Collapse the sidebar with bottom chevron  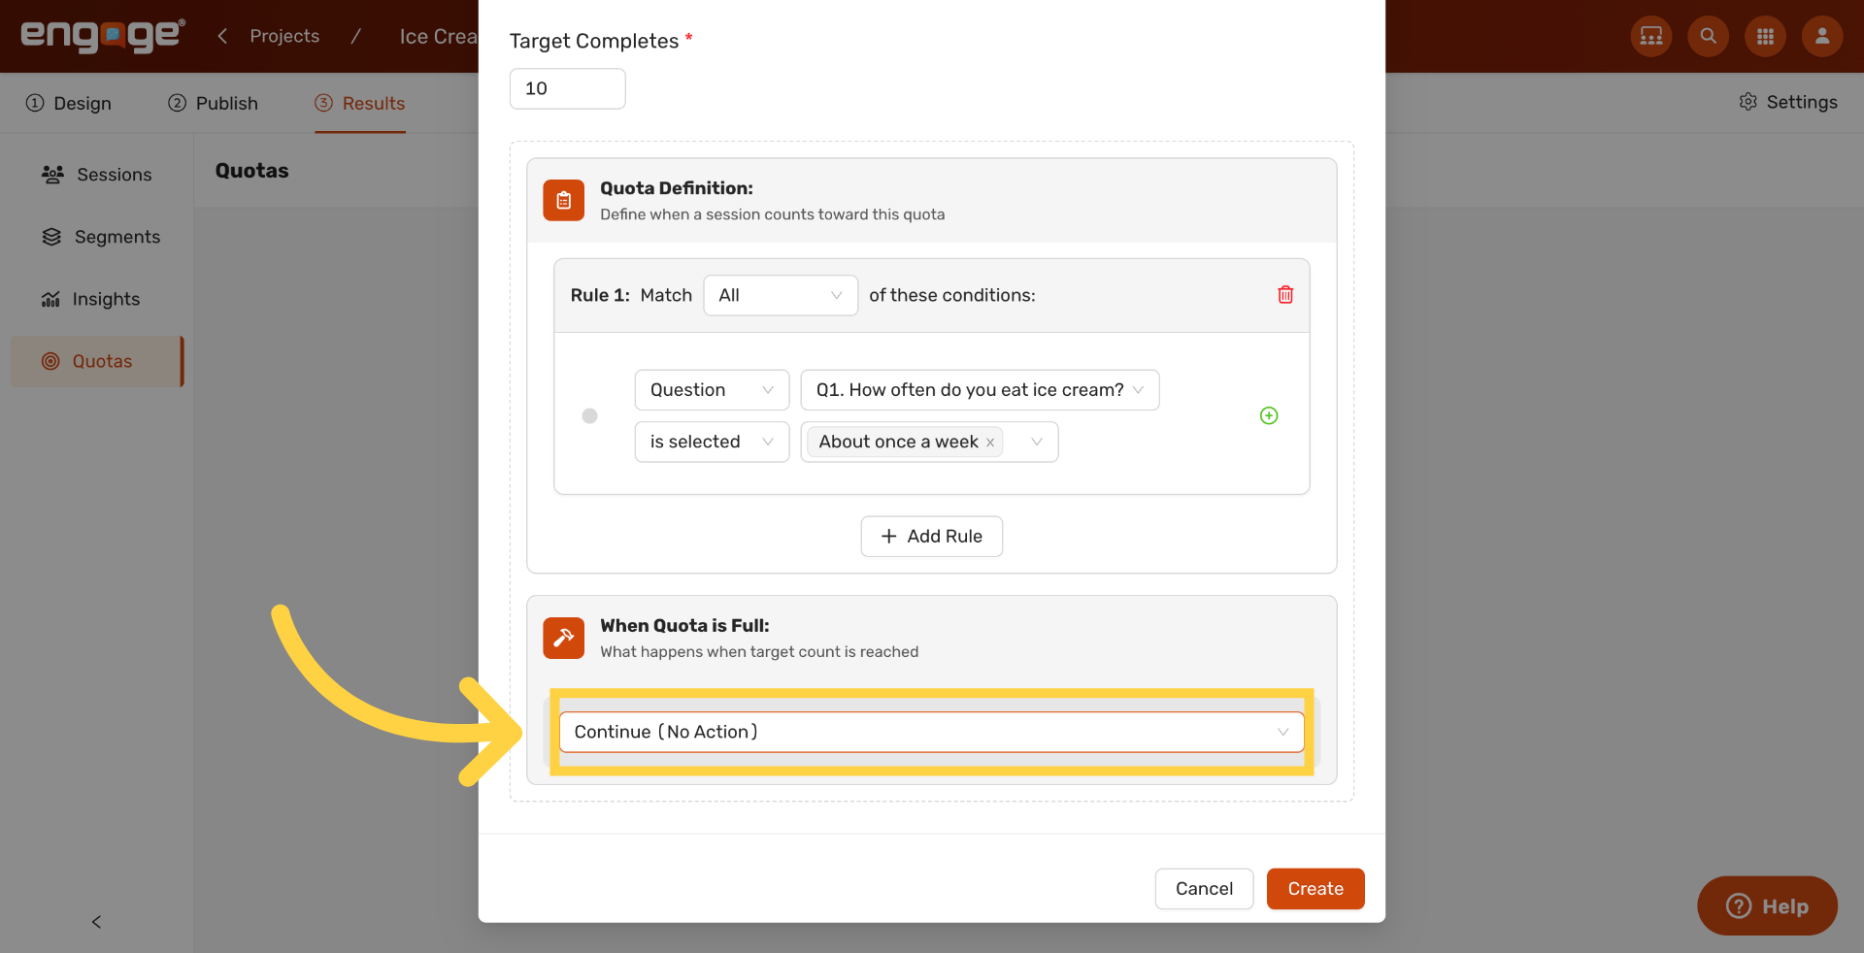coord(96,922)
